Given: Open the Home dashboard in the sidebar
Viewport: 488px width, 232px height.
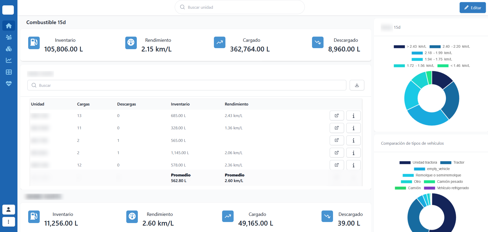Looking at the screenshot, I should pyautogui.click(x=9, y=26).
